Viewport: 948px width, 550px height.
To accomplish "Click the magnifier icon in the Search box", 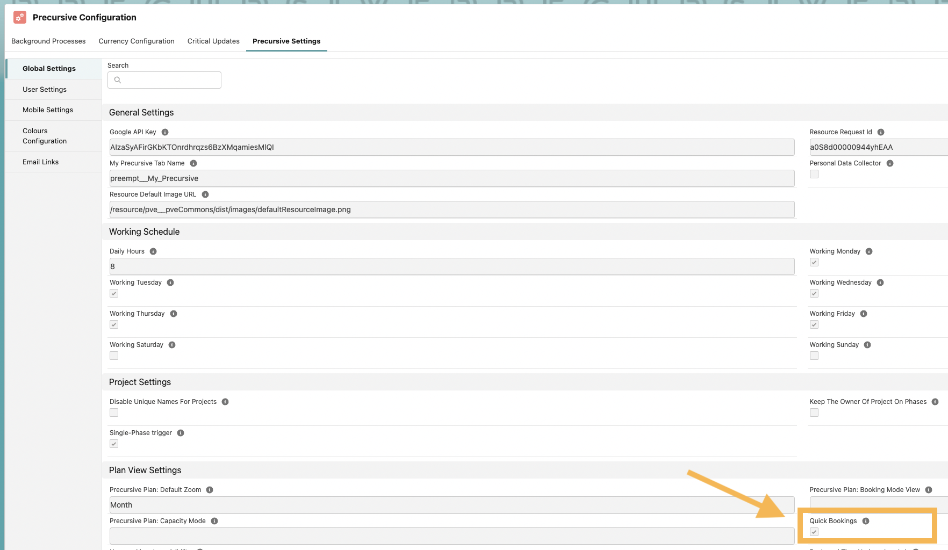I will 118,79.
